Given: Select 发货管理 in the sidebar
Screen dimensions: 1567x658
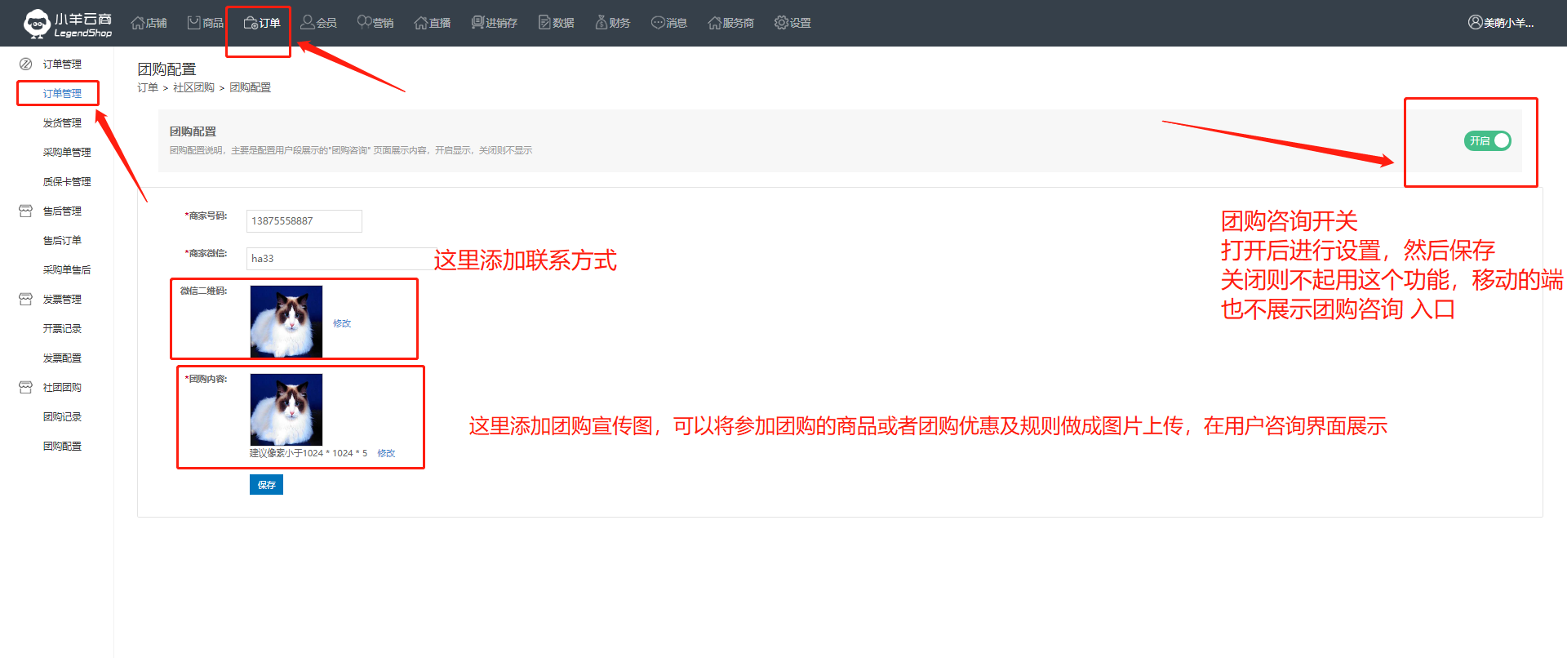Looking at the screenshot, I should coord(62,123).
